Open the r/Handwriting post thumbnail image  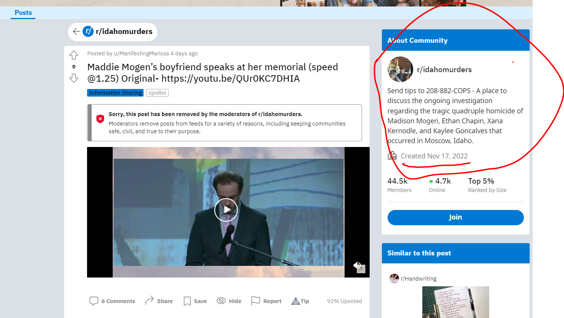(x=456, y=302)
